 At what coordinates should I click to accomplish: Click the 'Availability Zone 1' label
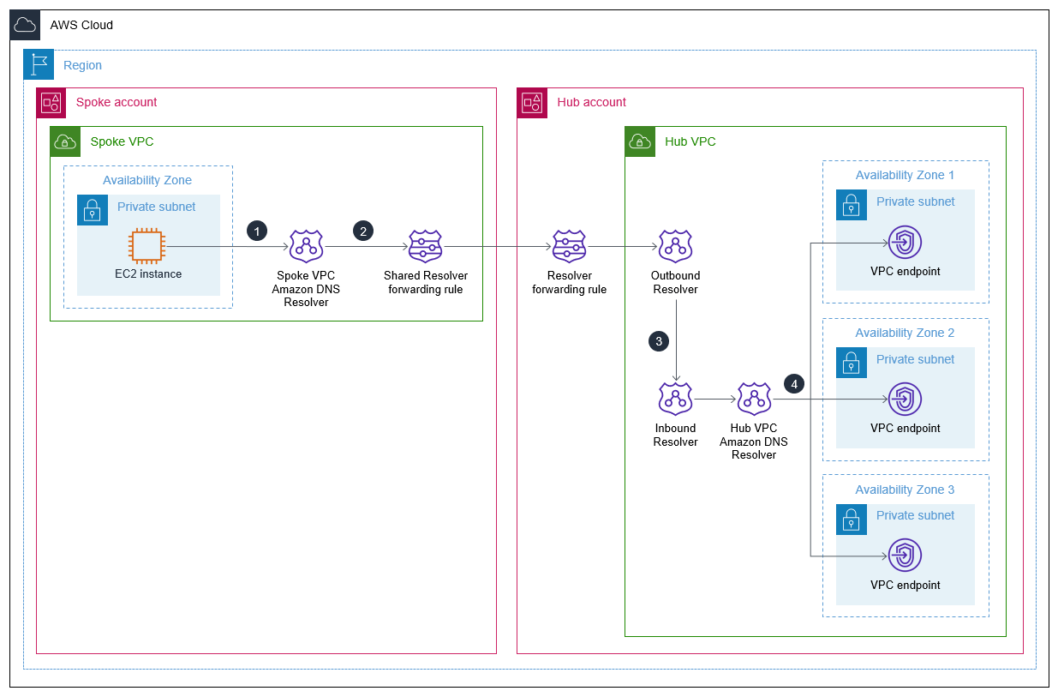click(x=905, y=175)
